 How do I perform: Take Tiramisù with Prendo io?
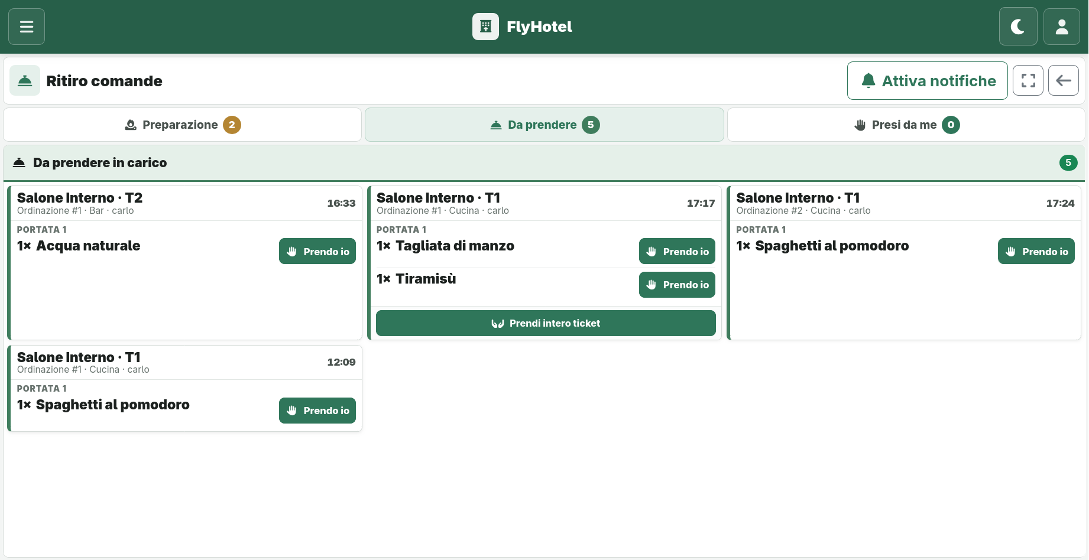pos(678,285)
